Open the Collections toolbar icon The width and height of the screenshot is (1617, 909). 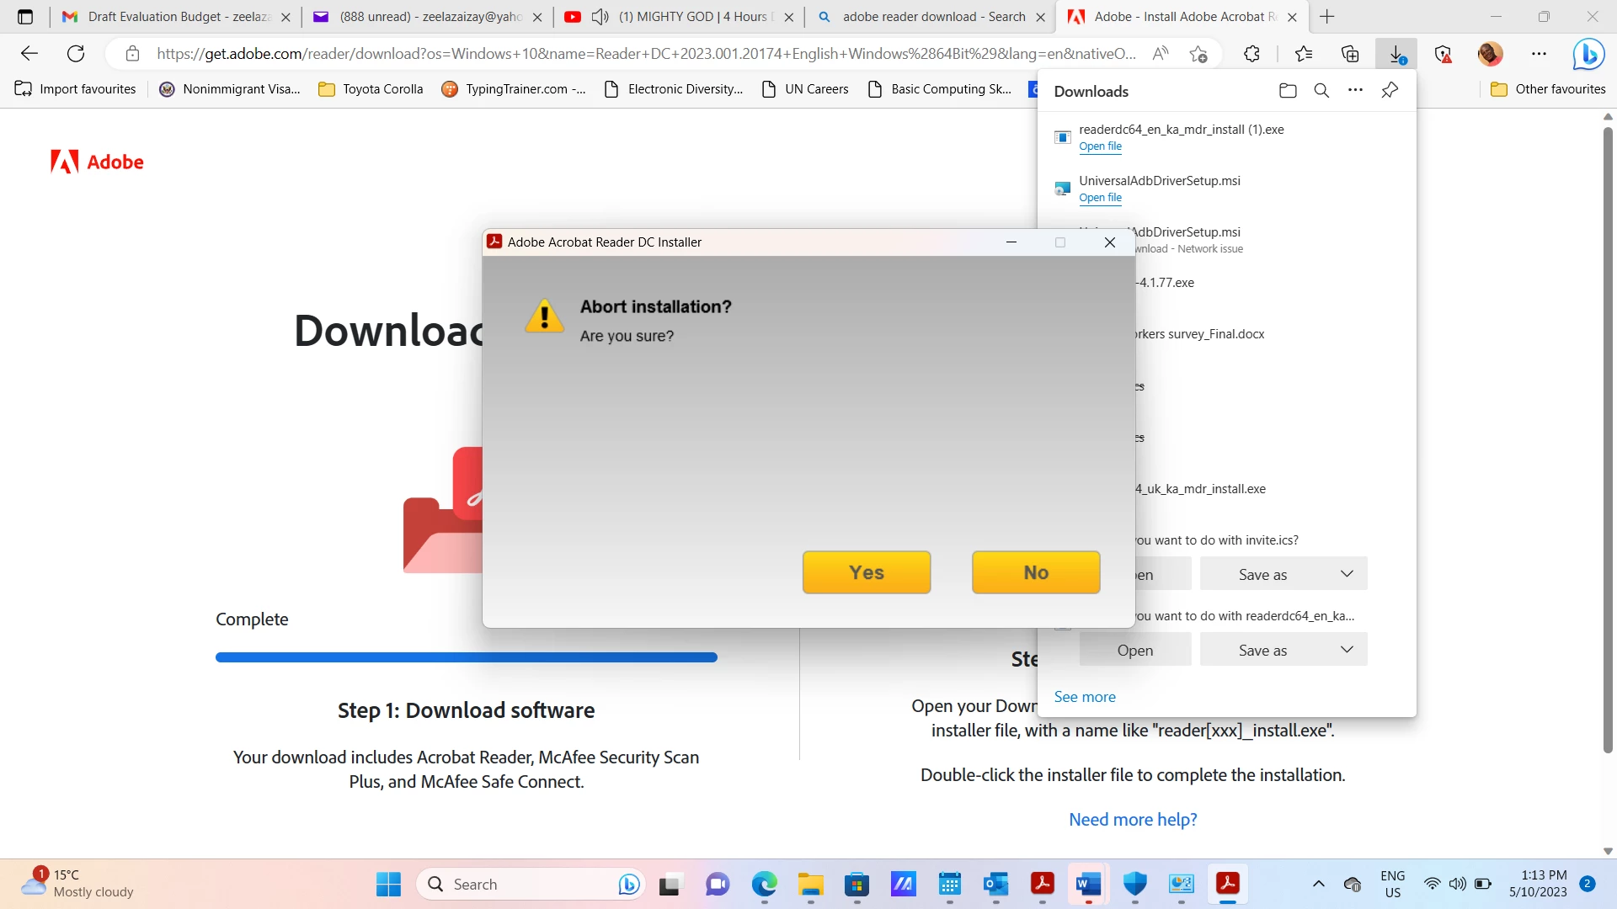1350,54
